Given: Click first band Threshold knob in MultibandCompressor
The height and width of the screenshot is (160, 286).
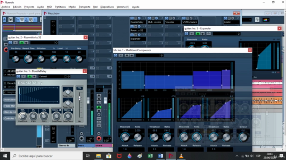Looking at the screenshot, I should click(125, 137).
